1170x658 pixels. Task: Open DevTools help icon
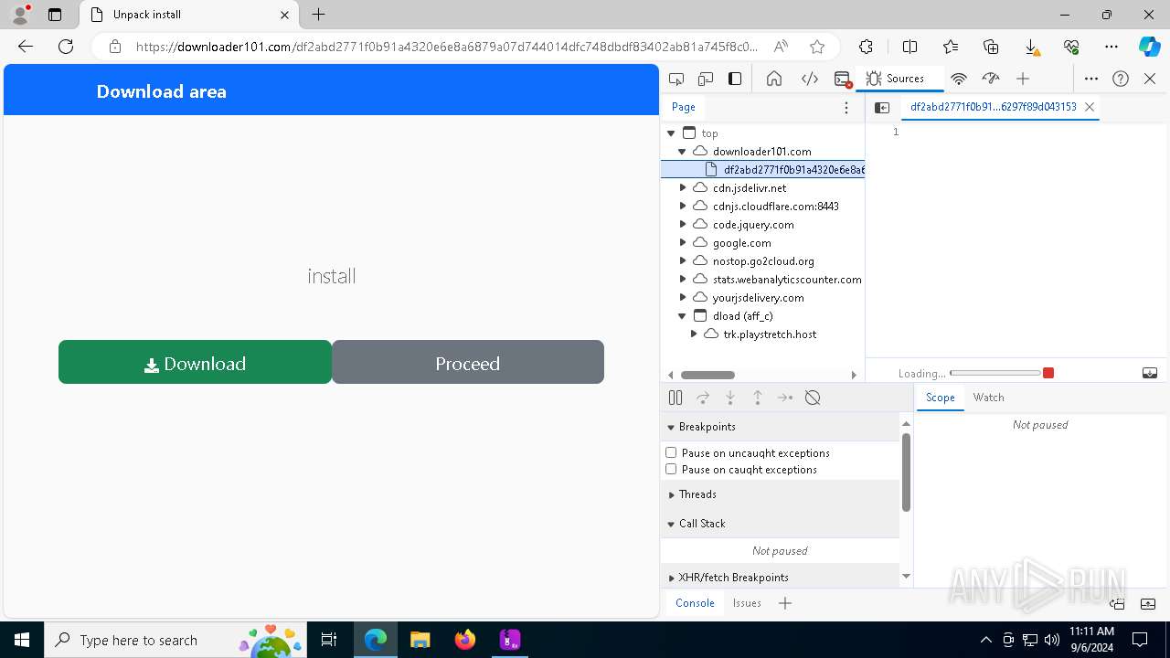pos(1121,79)
